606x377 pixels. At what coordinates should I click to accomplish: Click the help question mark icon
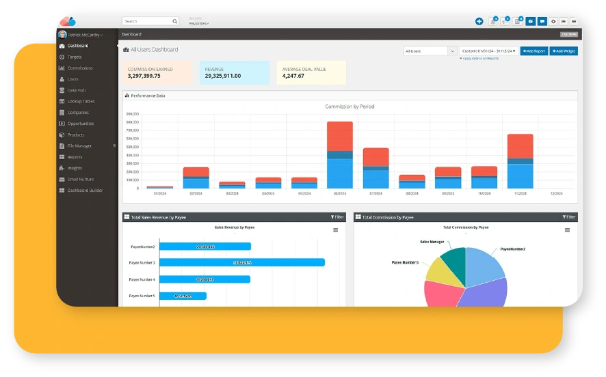pos(530,21)
